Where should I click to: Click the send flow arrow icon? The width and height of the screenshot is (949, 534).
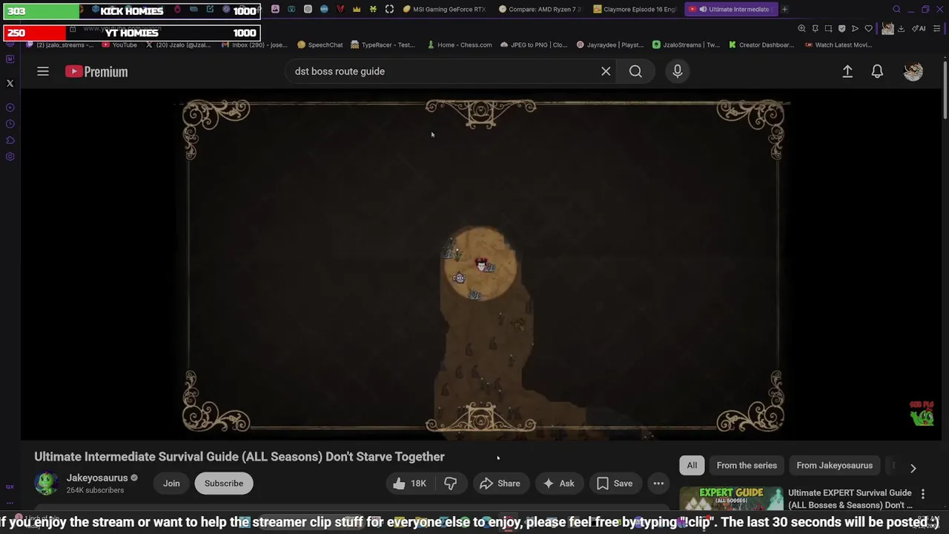[x=855, y=28]
